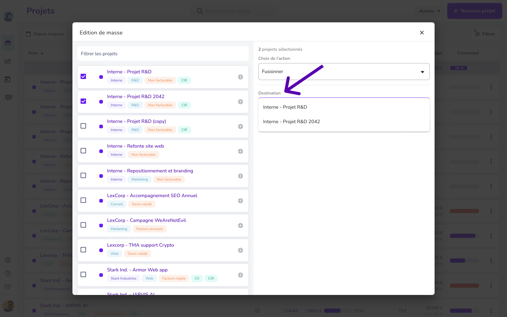Open three-dot menu for LexCorp Campagne row
The height and width of the screenshot is (317, 507).
491,236
